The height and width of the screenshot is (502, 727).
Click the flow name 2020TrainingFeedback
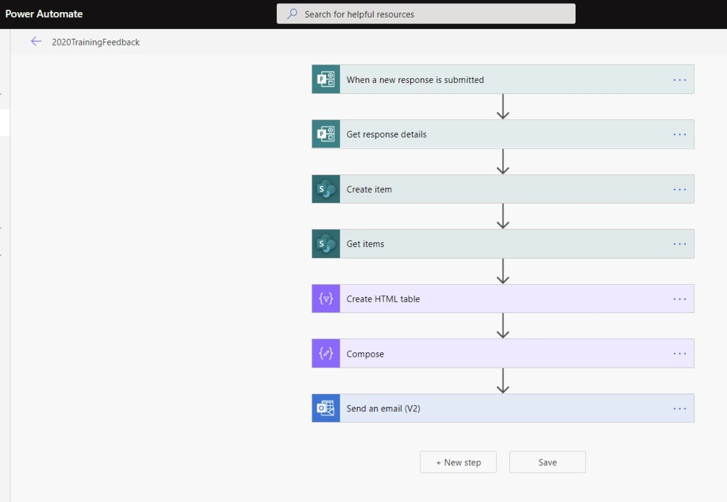(x=95, y=42)
